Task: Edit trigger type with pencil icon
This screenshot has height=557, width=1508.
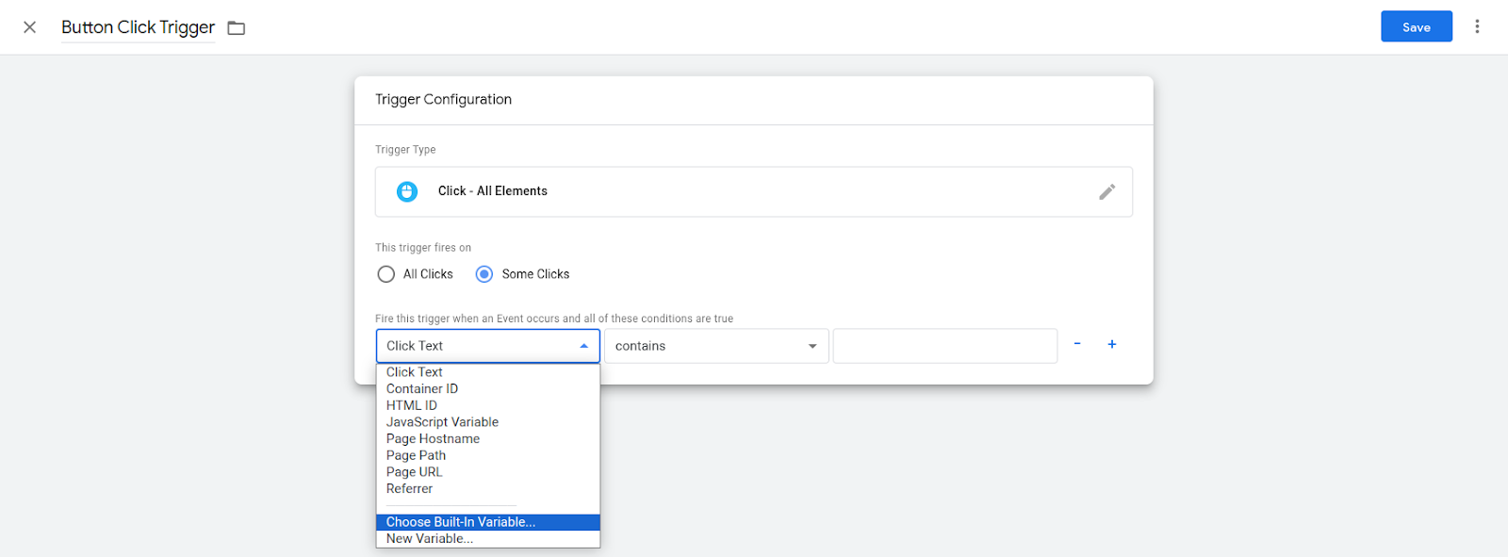Action: tap(1106, 191)
